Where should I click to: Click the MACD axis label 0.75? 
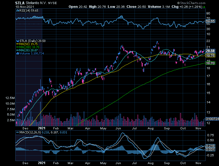point(211,135)
